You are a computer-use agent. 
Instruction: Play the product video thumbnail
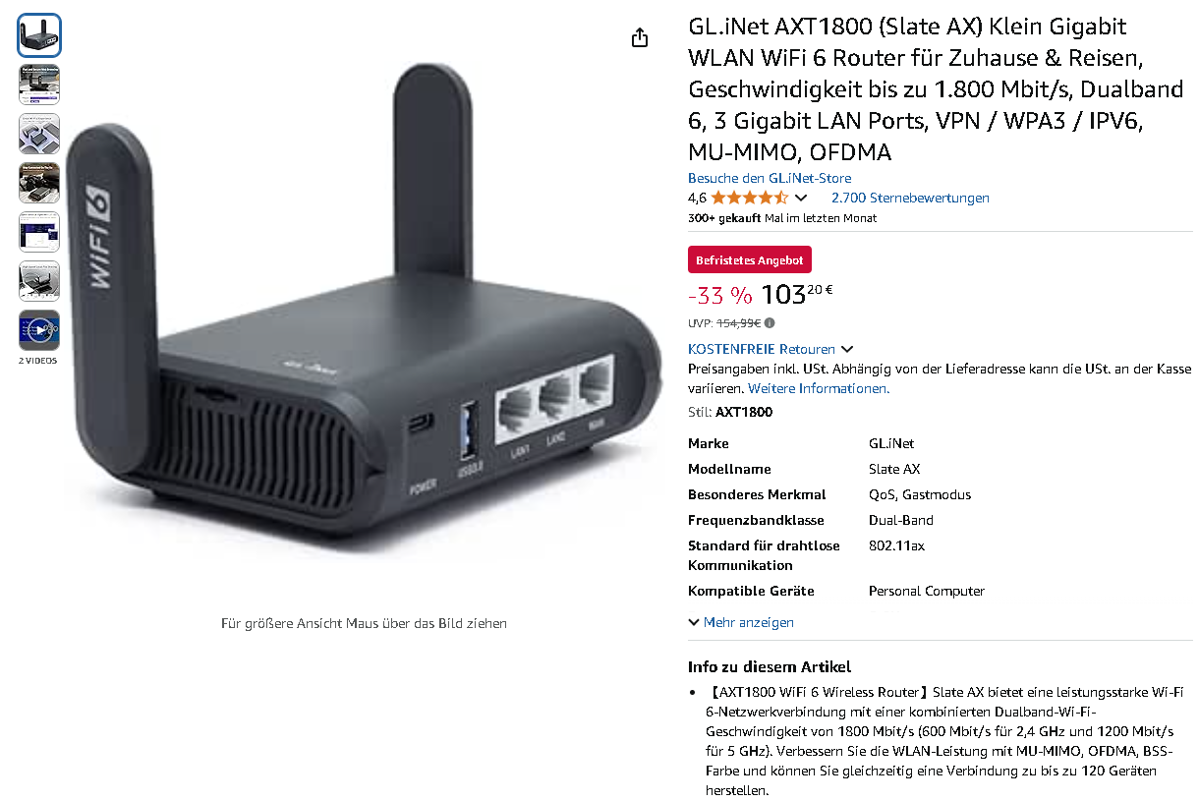click(x=39, y=330)
